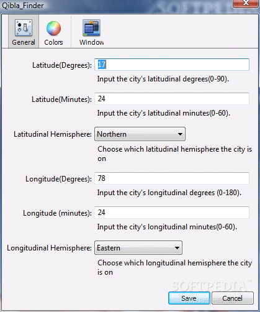Click the 'Latitude(Degrees):' label

pyautogui.click(x=62, y=65)
